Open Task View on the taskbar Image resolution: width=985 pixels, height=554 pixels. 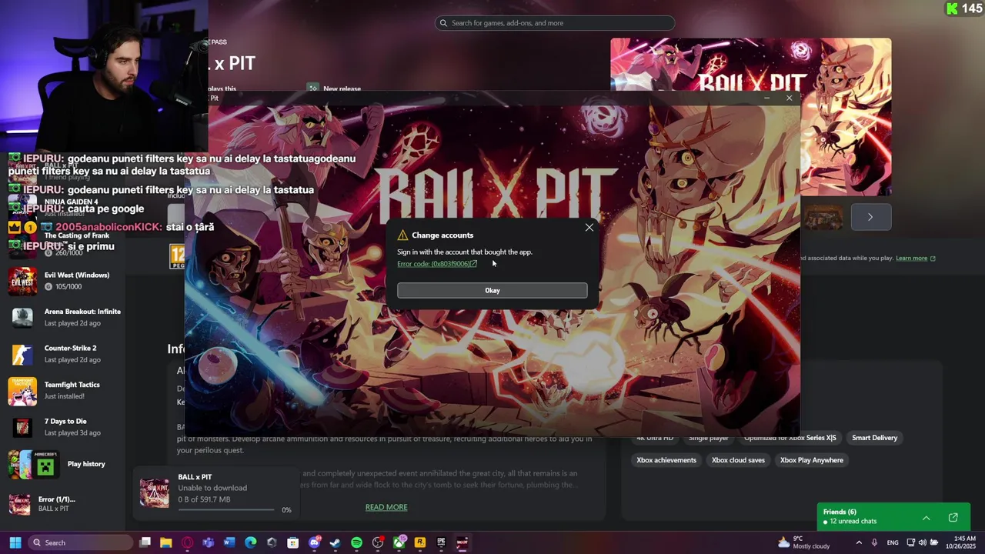click(x=145, y=542)
